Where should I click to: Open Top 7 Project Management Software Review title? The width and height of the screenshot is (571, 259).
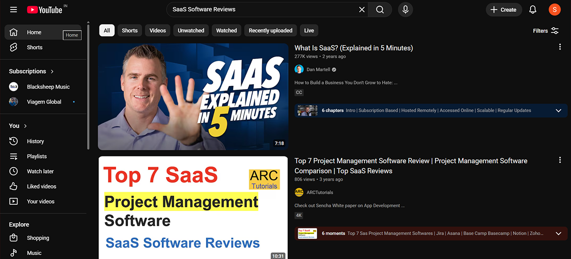[x=411, y=166]
